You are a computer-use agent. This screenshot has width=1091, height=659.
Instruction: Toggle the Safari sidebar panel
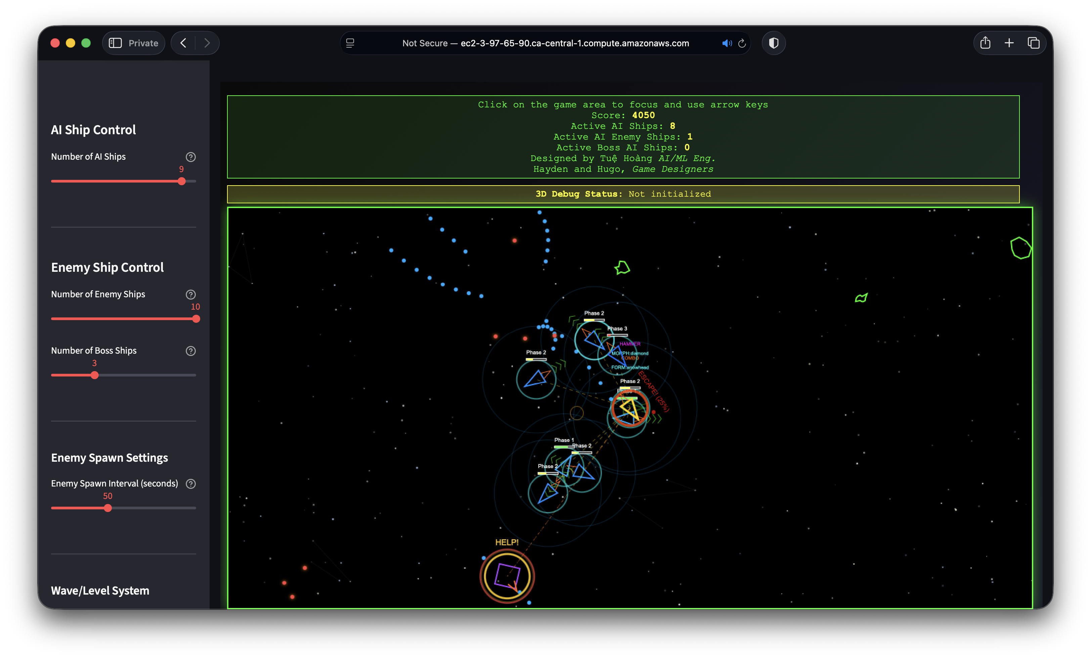116,43
